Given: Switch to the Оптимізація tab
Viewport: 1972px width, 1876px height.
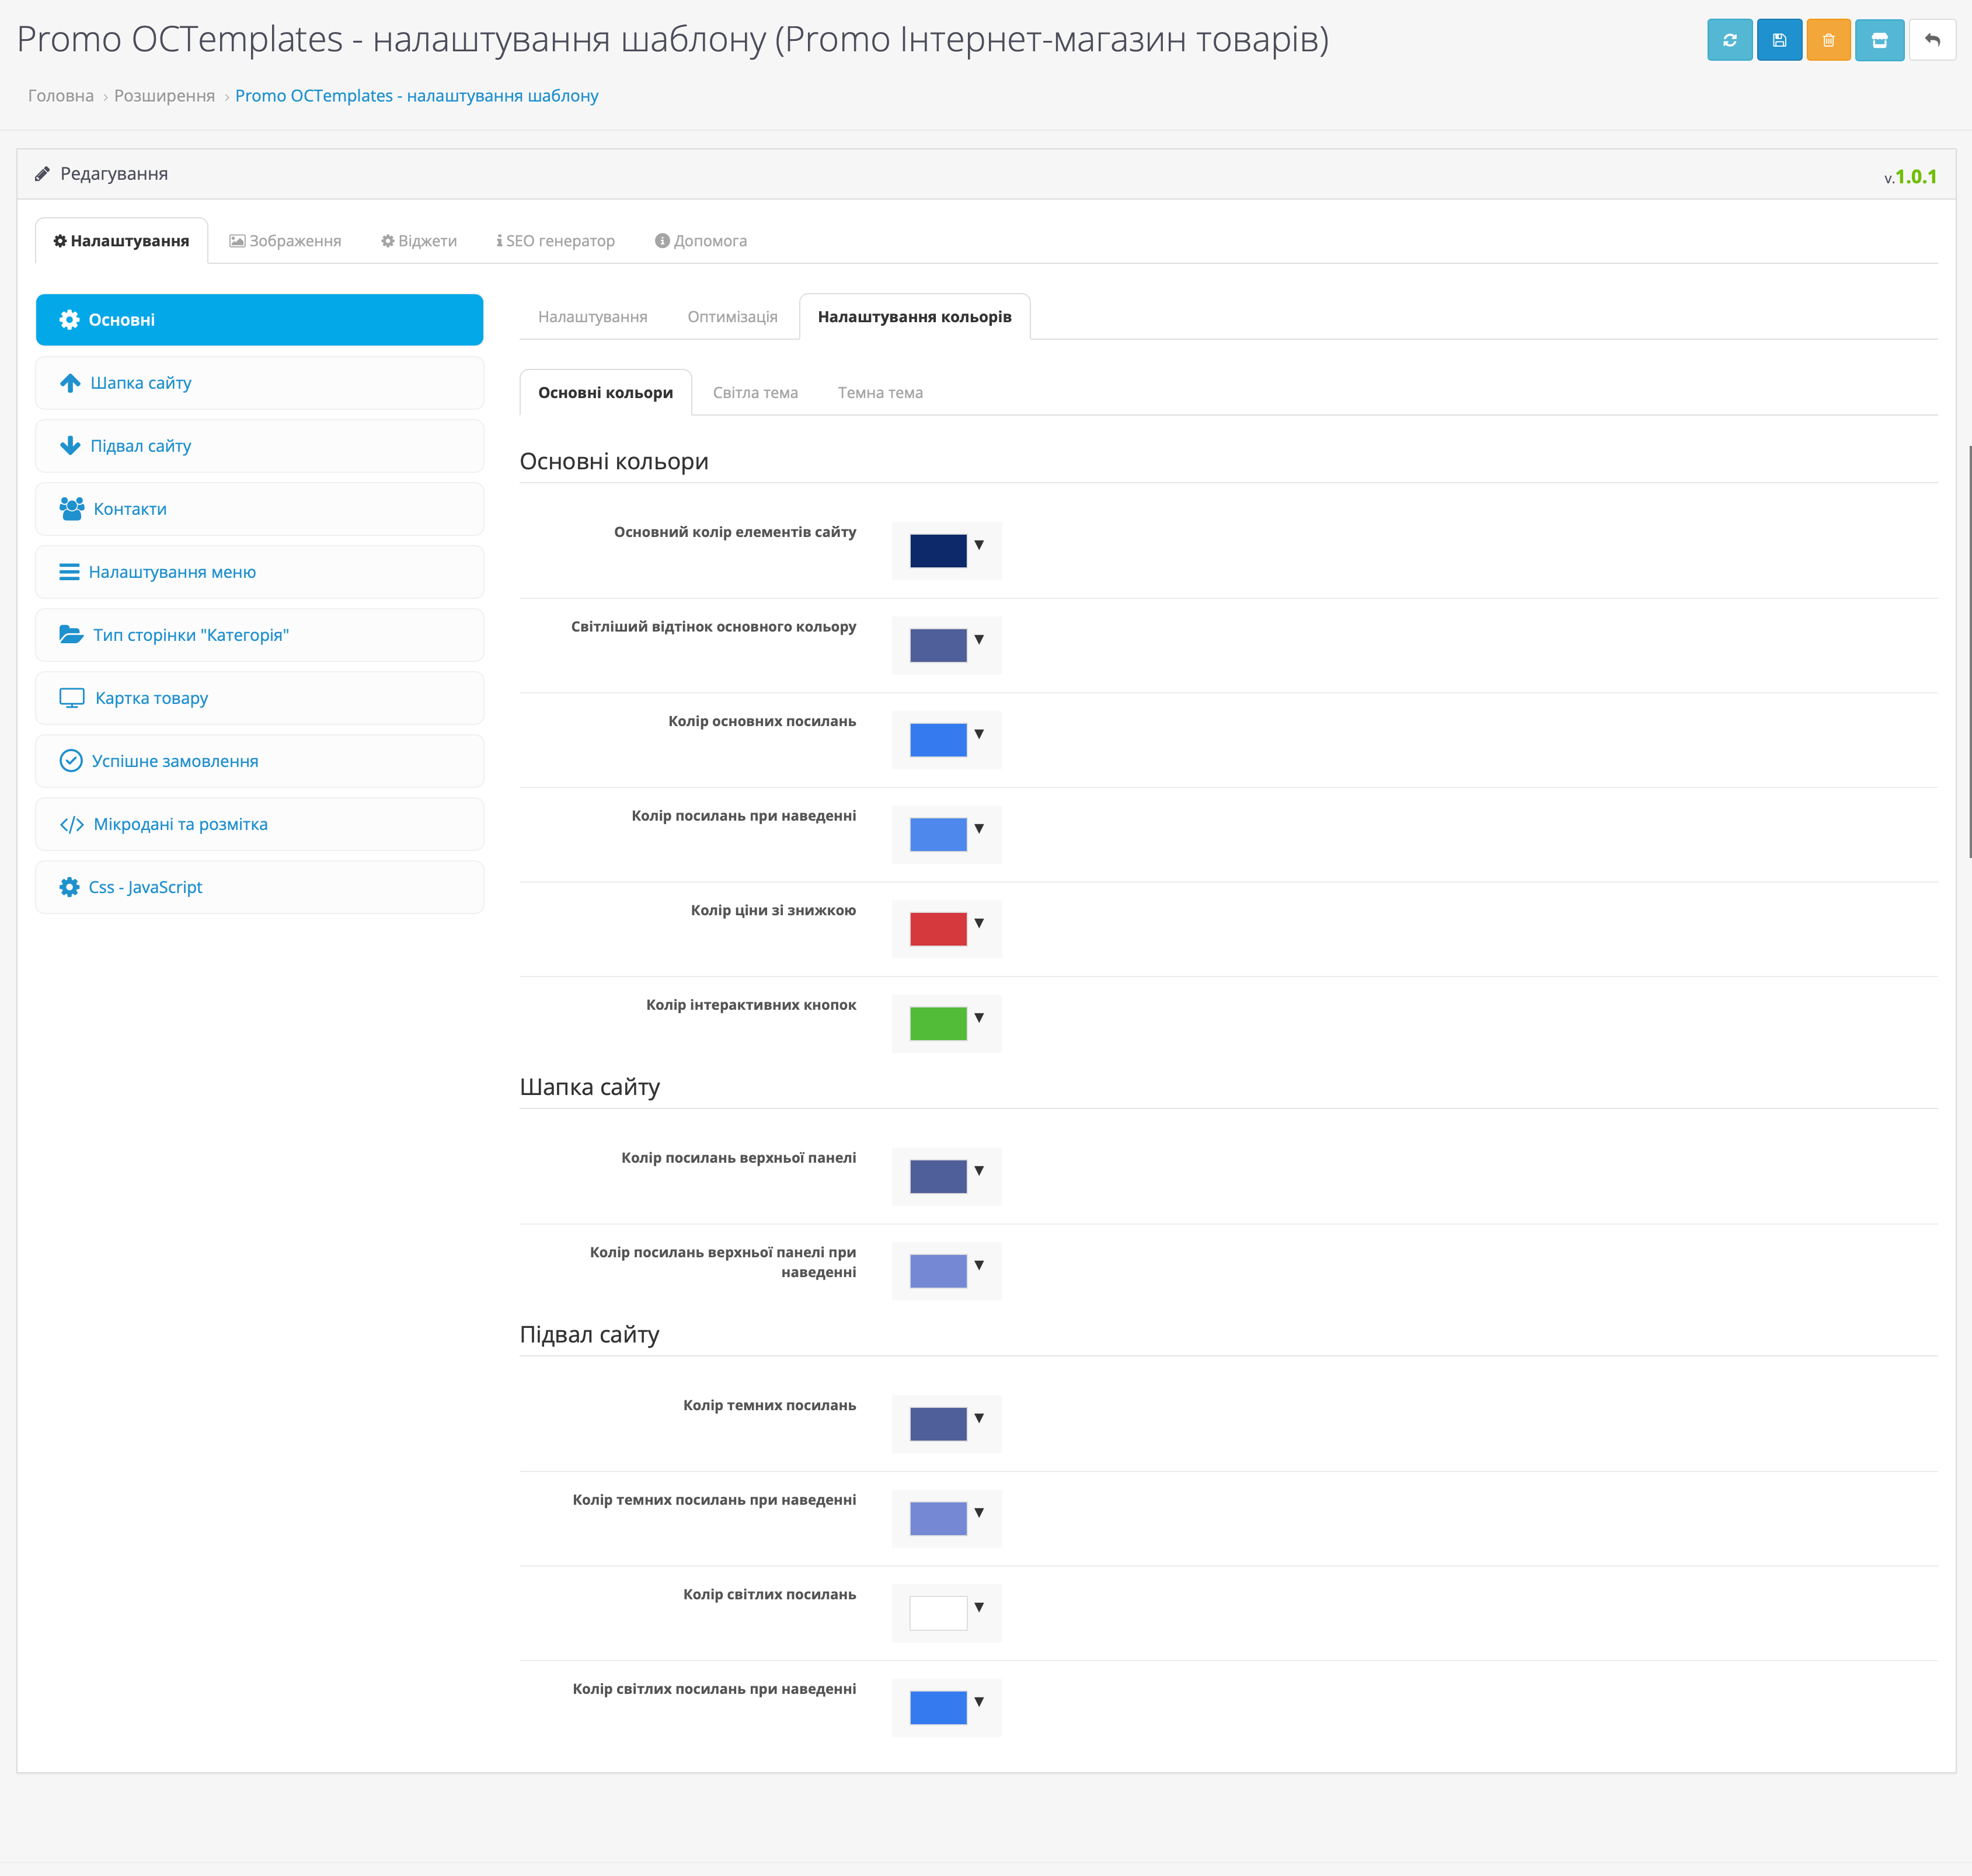Looking at the screenshot, I should [732, 317].
